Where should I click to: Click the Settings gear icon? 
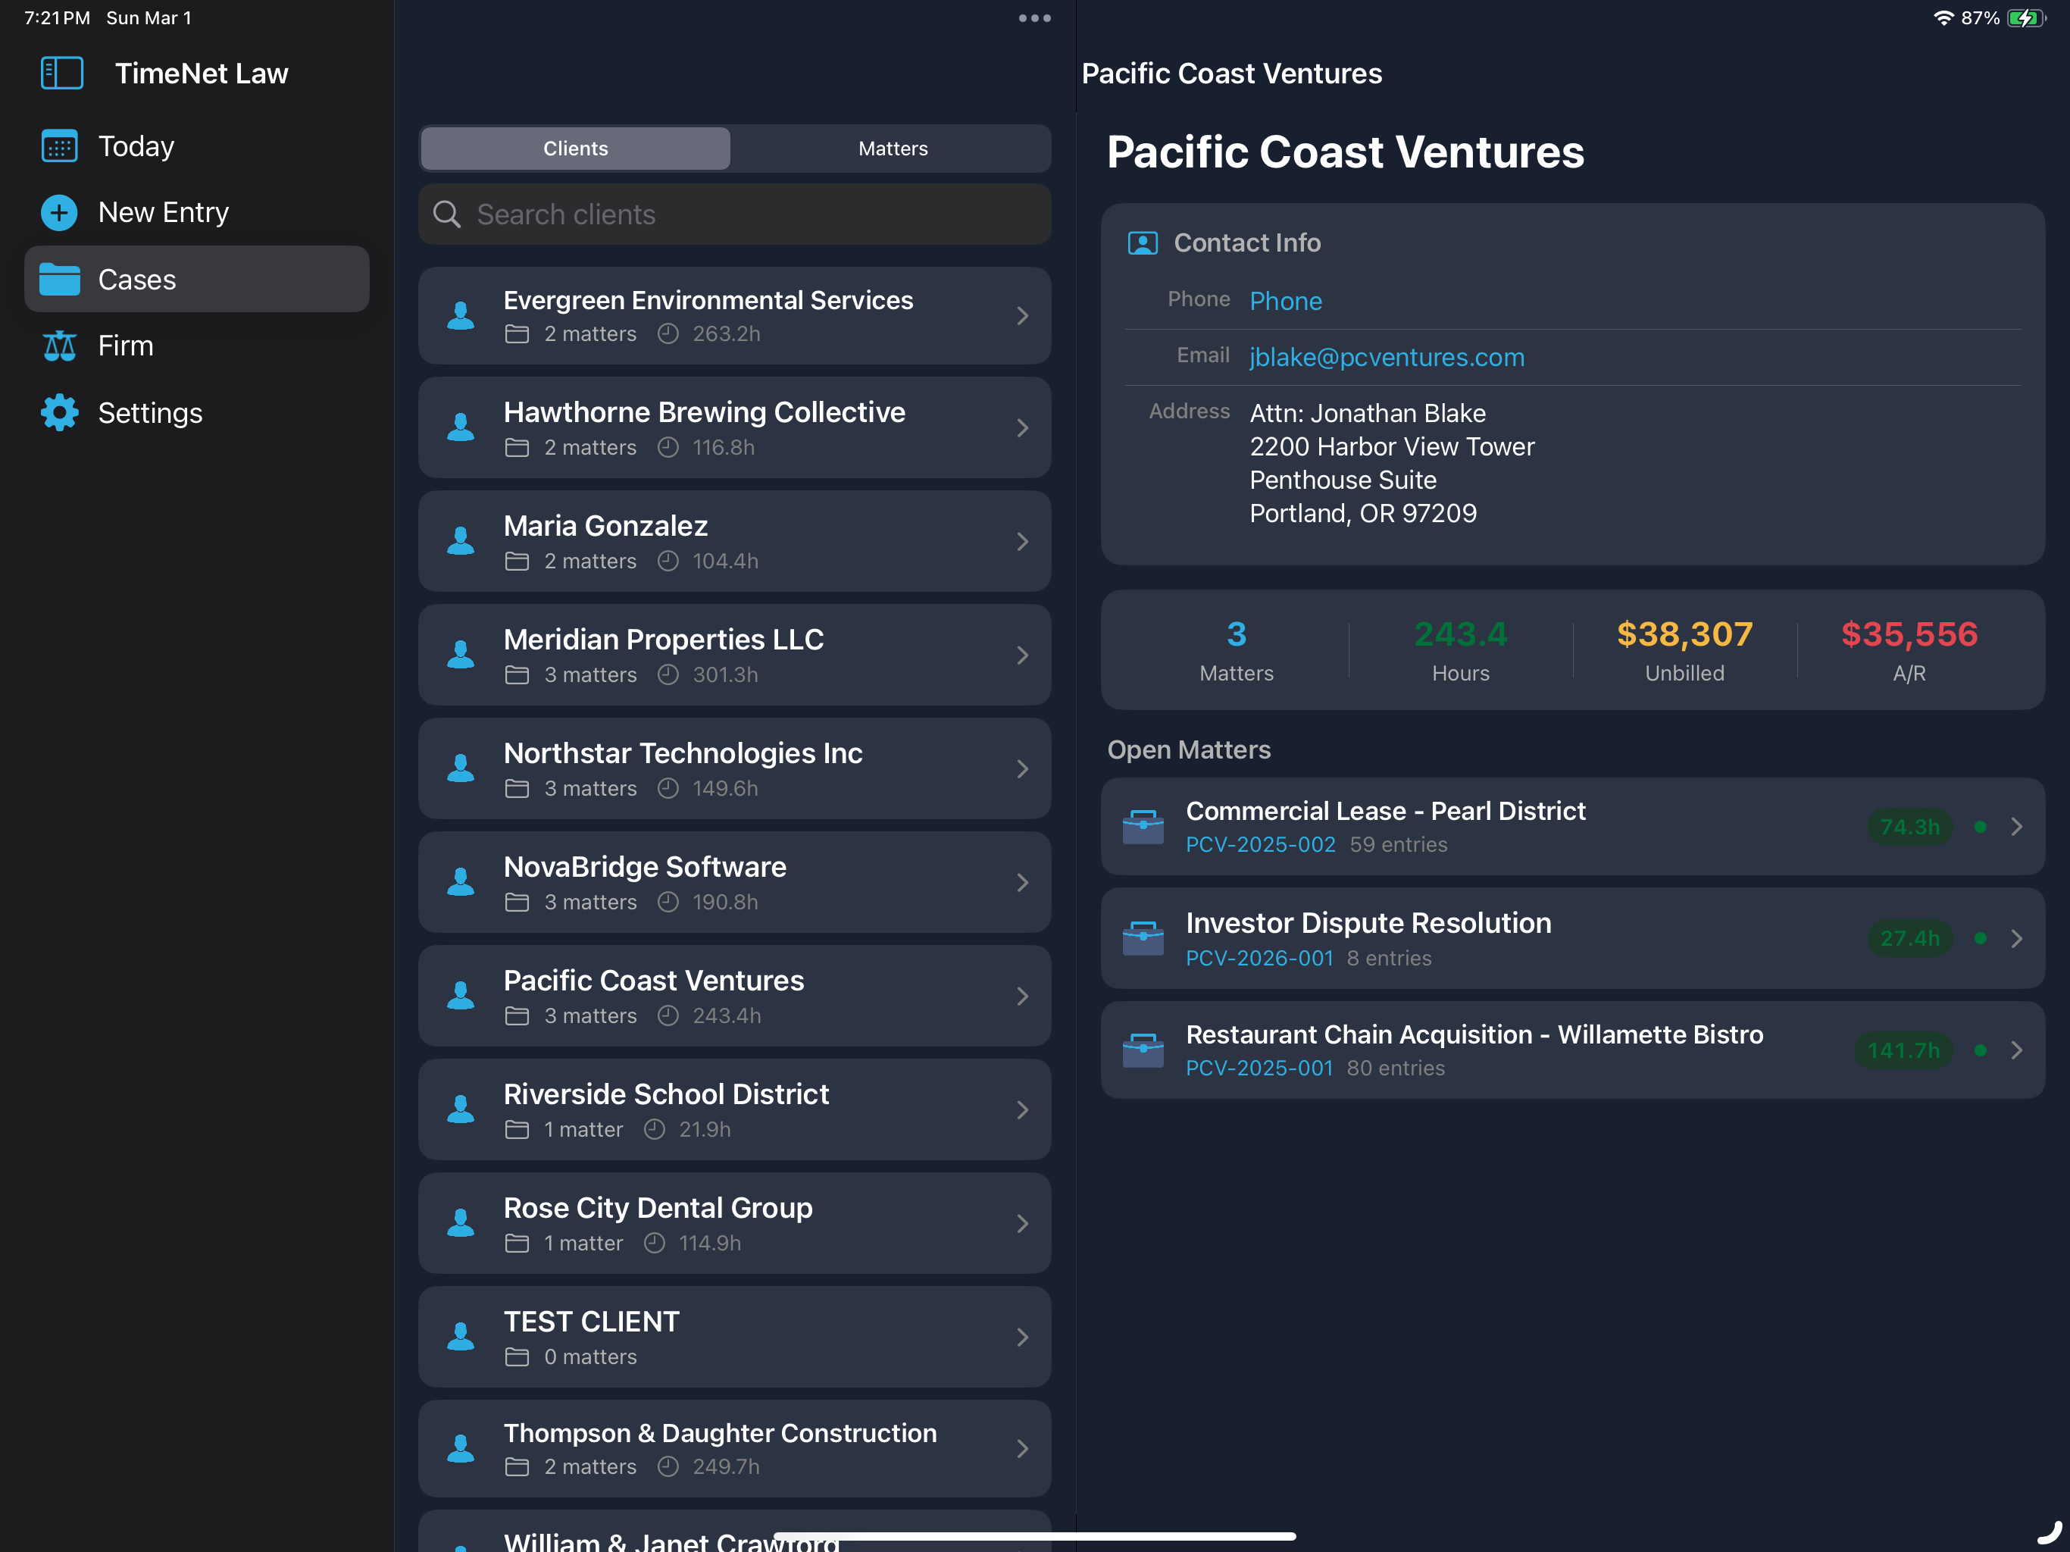tap(60, 411)
